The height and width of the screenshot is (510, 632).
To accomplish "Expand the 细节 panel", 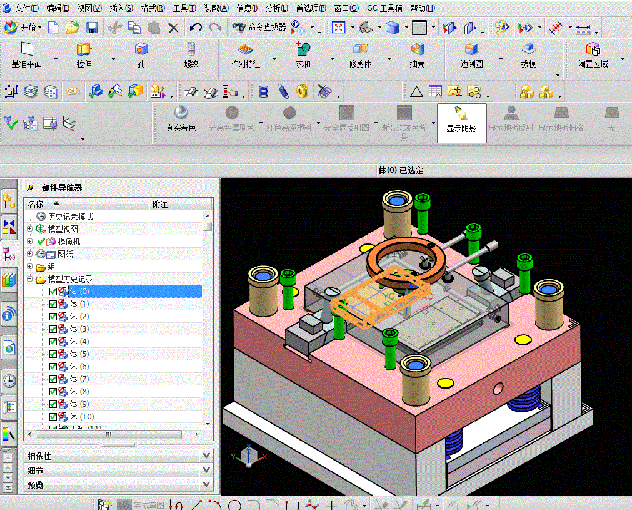I will (x=206, y=470).
